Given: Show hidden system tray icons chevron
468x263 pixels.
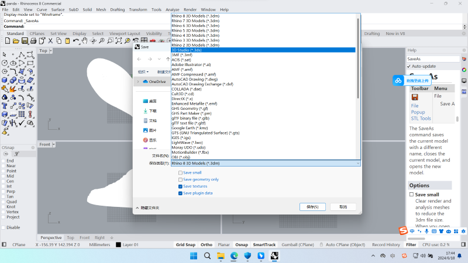Looking at the screenshot, I should tap(373, 256).
